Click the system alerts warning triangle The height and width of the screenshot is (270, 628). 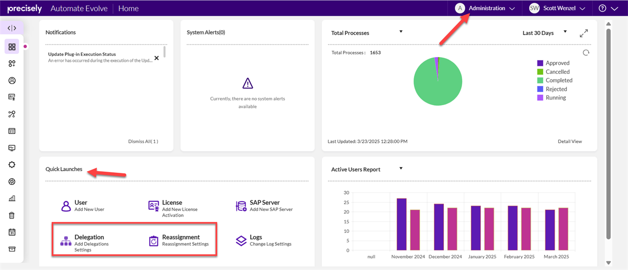click(248, 83)
